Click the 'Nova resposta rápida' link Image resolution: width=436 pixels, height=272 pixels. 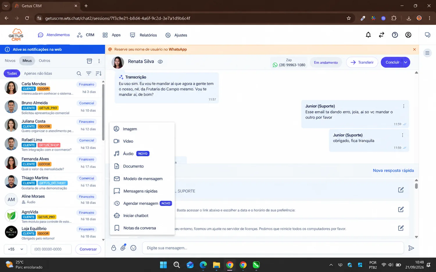[x=393, y=171]
